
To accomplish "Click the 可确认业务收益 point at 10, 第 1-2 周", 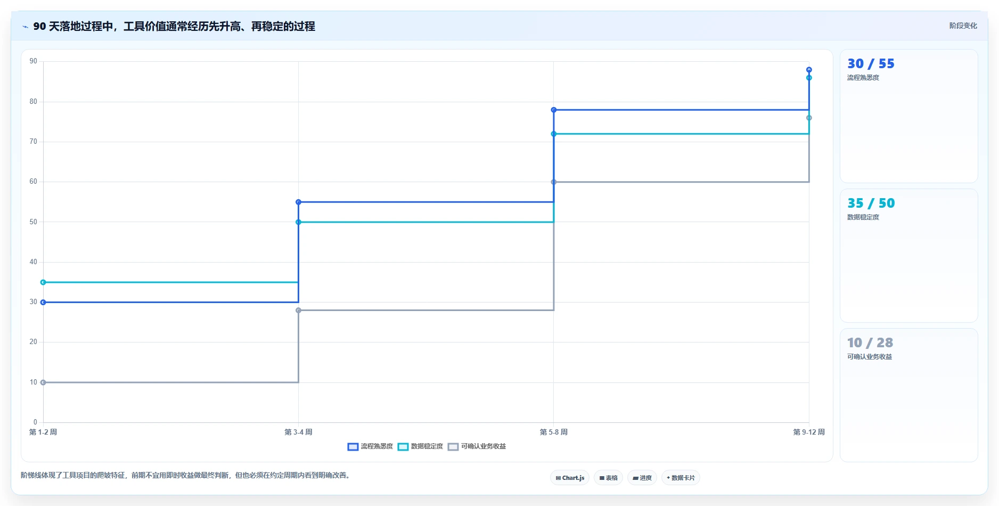I will click(x=43, y=382).
